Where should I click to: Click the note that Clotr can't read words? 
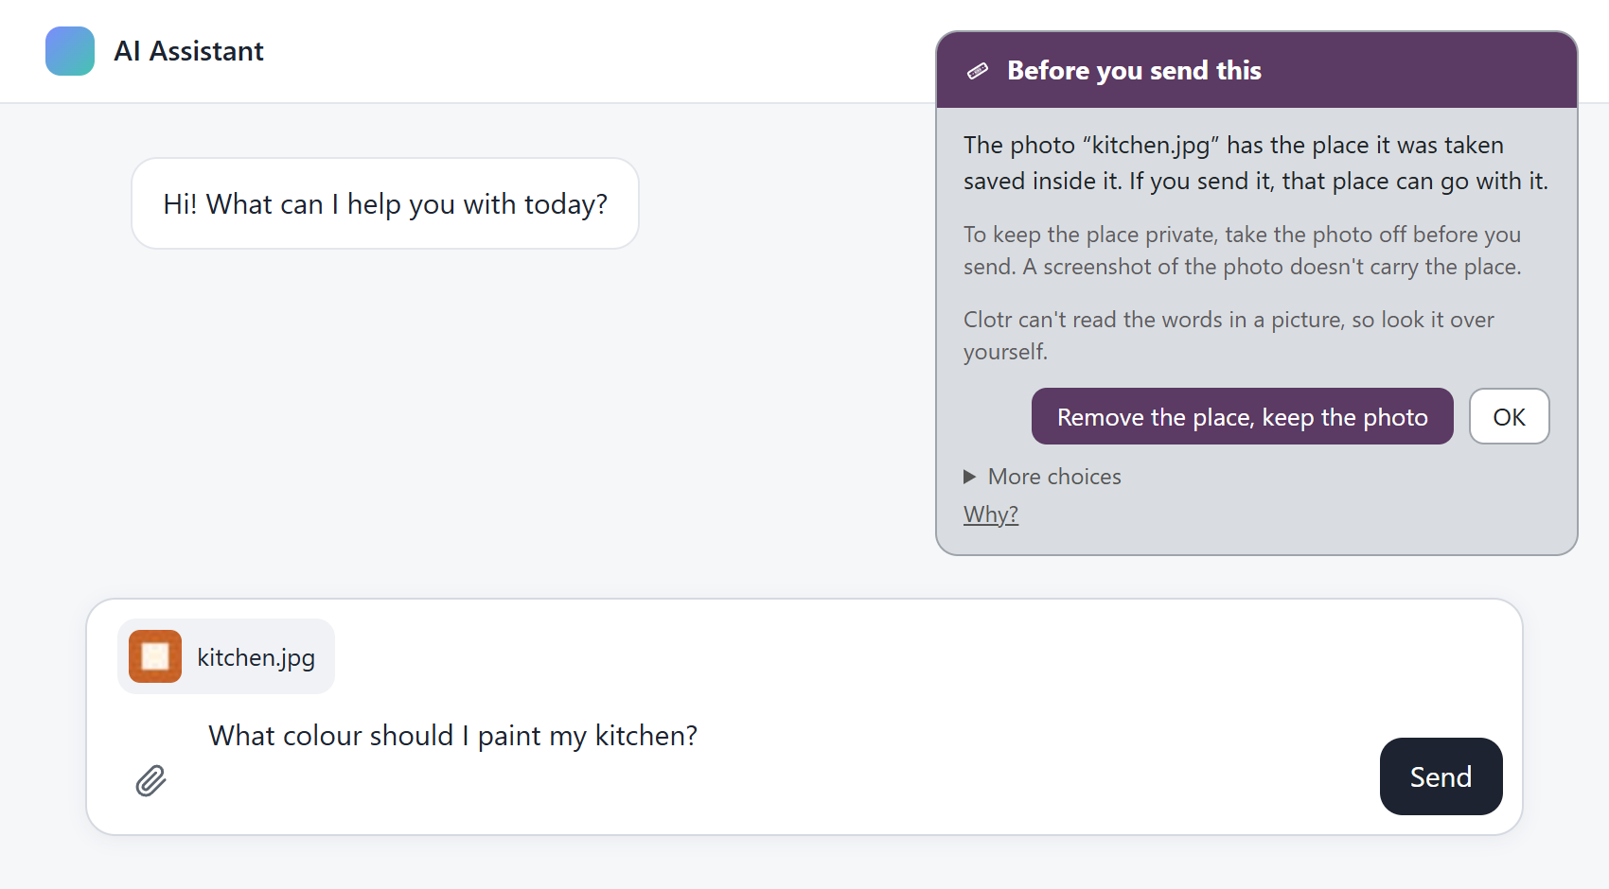point(1229,336)
